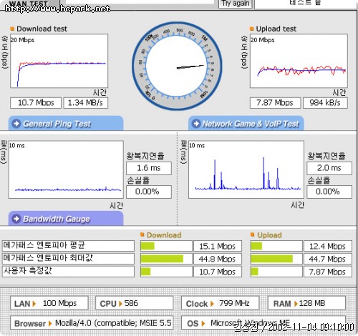Image resolution: width=358 pixels, height=336 pixels.
Task: Click the Download test speed graph
Action: click(59, 61)
